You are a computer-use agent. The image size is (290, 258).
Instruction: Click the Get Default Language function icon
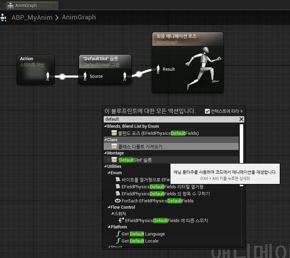(x=118, y=234)
